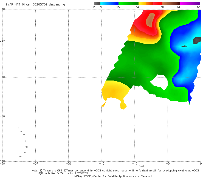Click the longitude axis label '-25'
This screenshot has height=178, width=203.
35,163
